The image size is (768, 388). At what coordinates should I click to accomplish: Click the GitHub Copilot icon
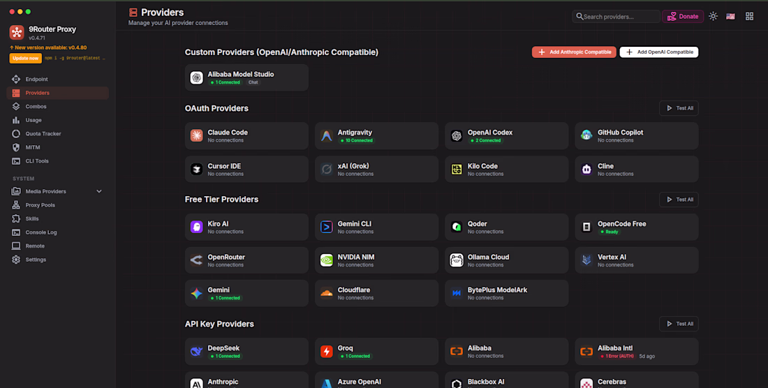coord(586,135)
